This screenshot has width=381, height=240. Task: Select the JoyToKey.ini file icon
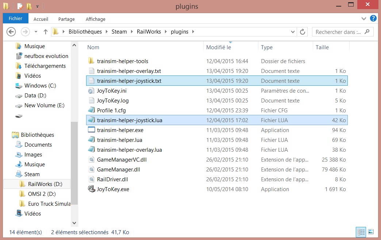click(x=91, y=90)
